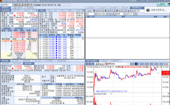Open the stock name 라파스 dropdown arrow

(x=13, y=5)
